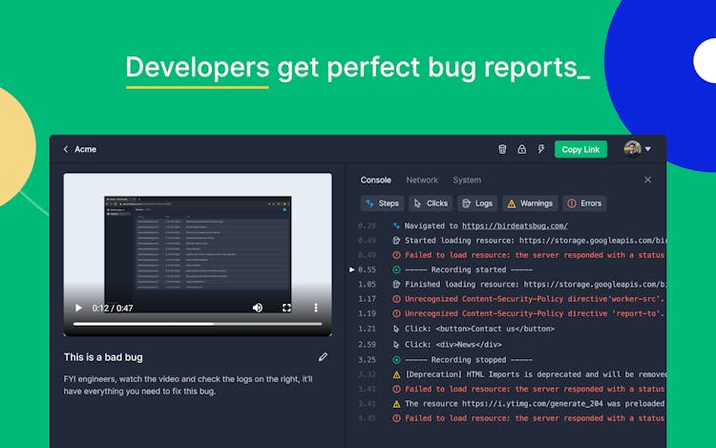This screenshot has width=716, height=448.
Task: Open the birdeatsbug.com link in console
Action: pyautogui.click(x=515, y=226)
